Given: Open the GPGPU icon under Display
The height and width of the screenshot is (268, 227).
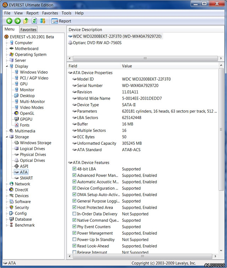Looking at the screenshot, I should [16, 119].
